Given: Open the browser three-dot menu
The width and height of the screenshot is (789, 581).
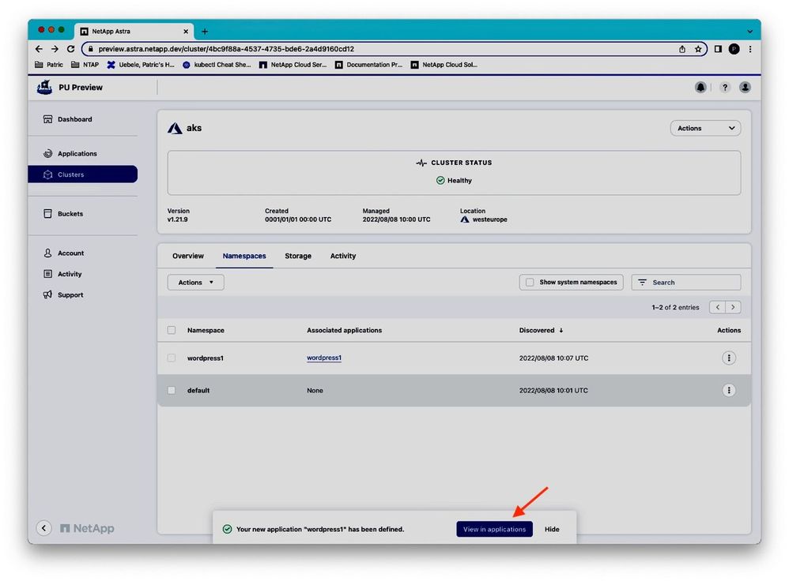Looking at the screenshot, I should pos(750,49).
